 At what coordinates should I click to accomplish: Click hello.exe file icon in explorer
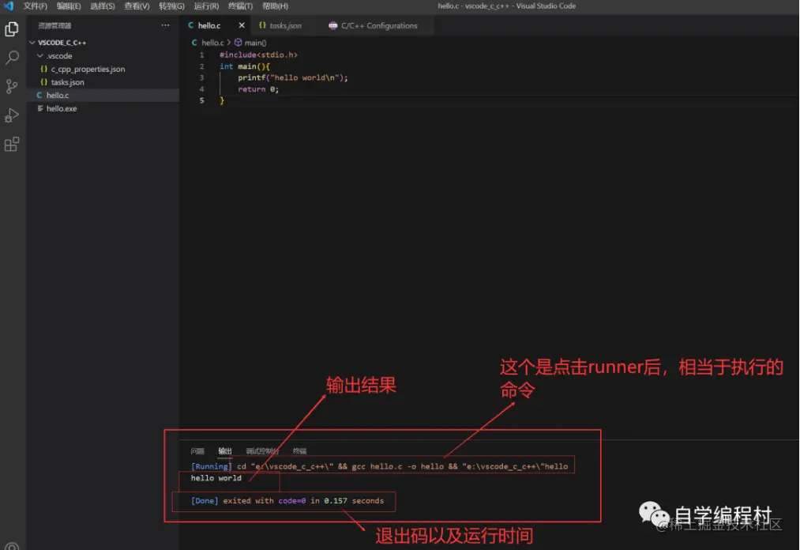(39, 109)
